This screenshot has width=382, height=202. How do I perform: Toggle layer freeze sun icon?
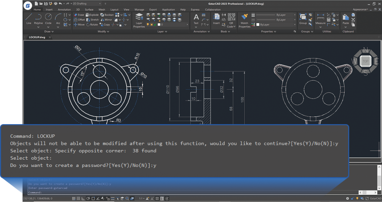click(151, 24)
